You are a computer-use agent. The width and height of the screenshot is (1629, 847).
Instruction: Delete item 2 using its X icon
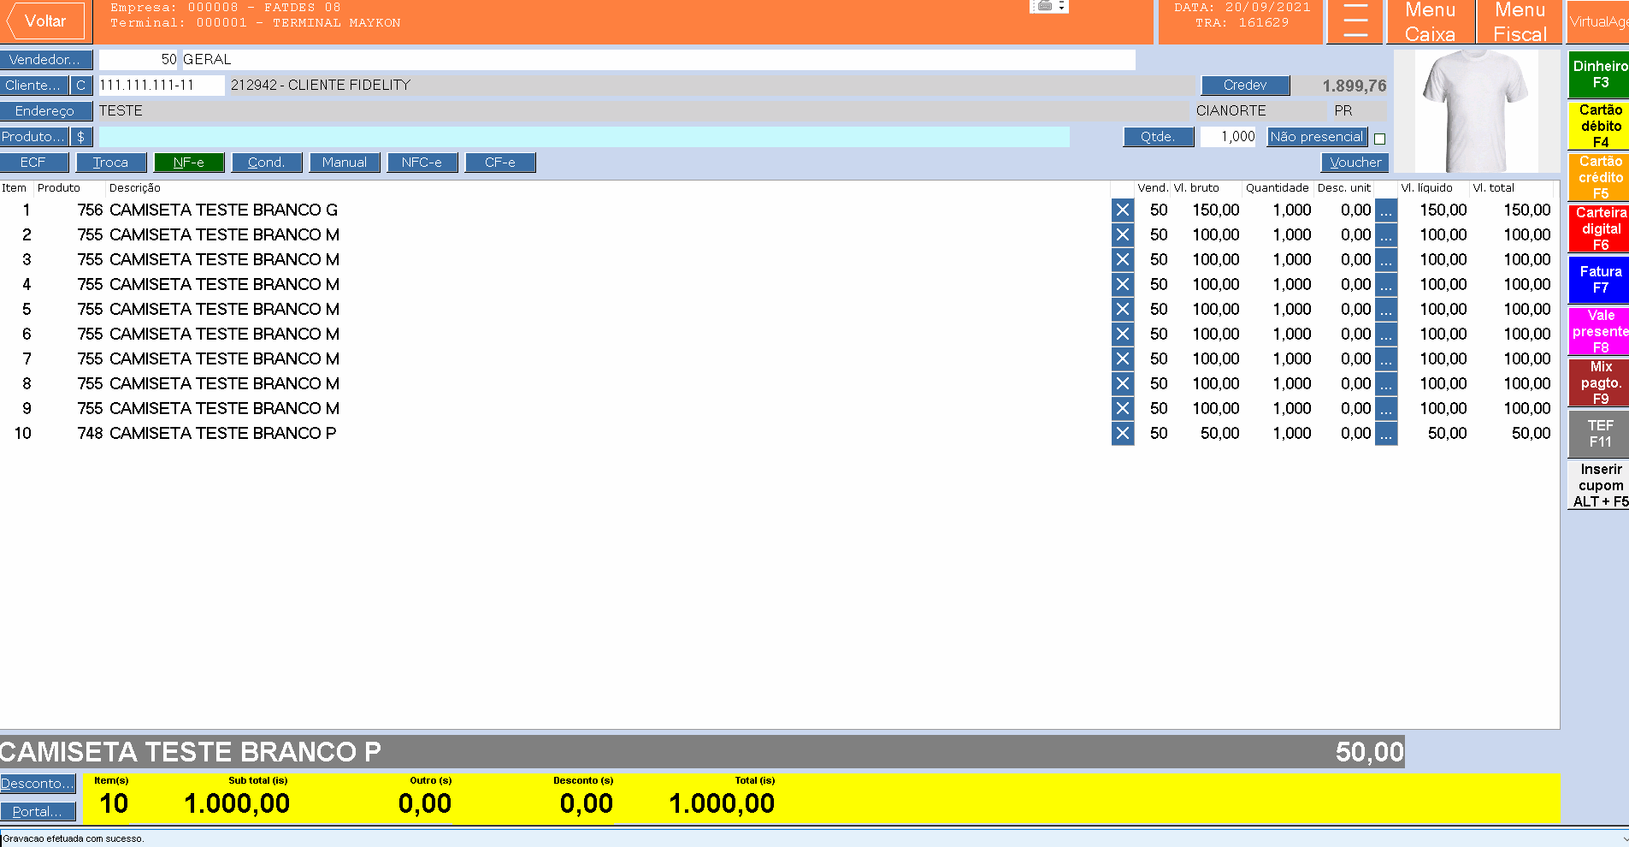(x=1123, y=235)
